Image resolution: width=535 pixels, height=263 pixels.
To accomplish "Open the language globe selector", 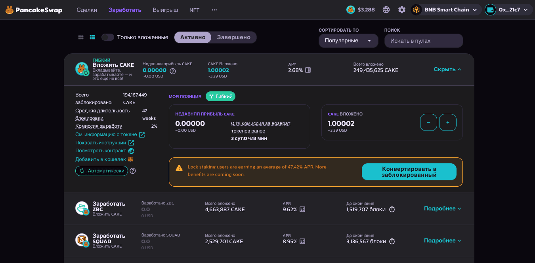I will click(x=386, y=10).
